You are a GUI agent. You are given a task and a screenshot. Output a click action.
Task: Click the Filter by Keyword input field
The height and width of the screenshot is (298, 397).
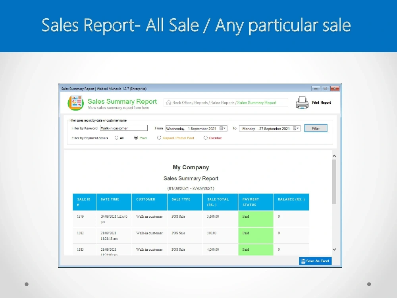pos(124,128)
